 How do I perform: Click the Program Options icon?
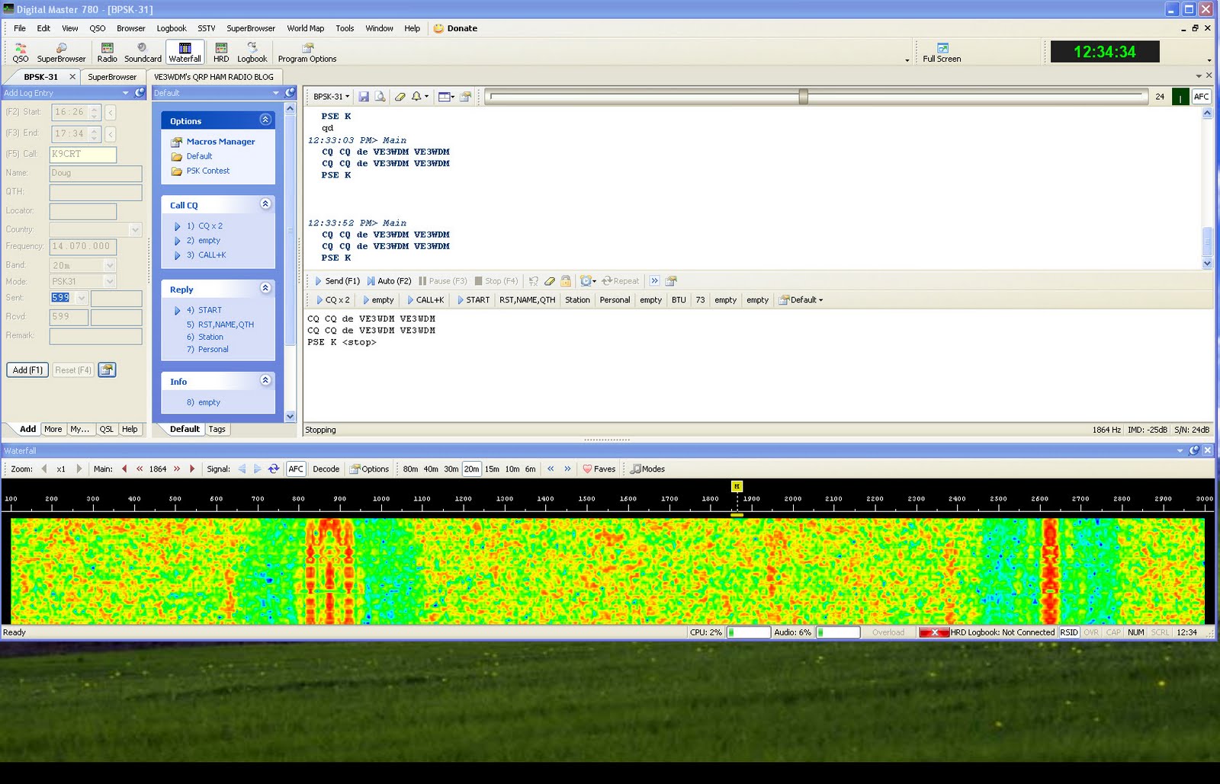[x=305, y=52]
